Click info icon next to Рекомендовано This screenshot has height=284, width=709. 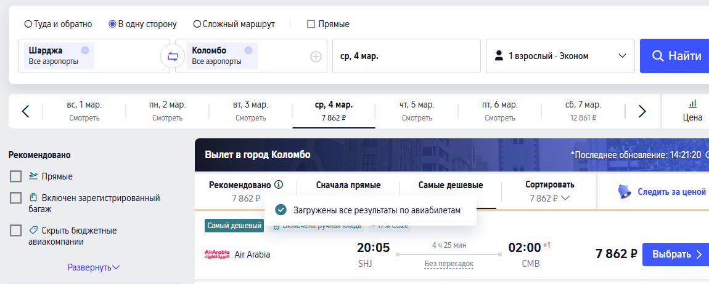click(279, 184)
